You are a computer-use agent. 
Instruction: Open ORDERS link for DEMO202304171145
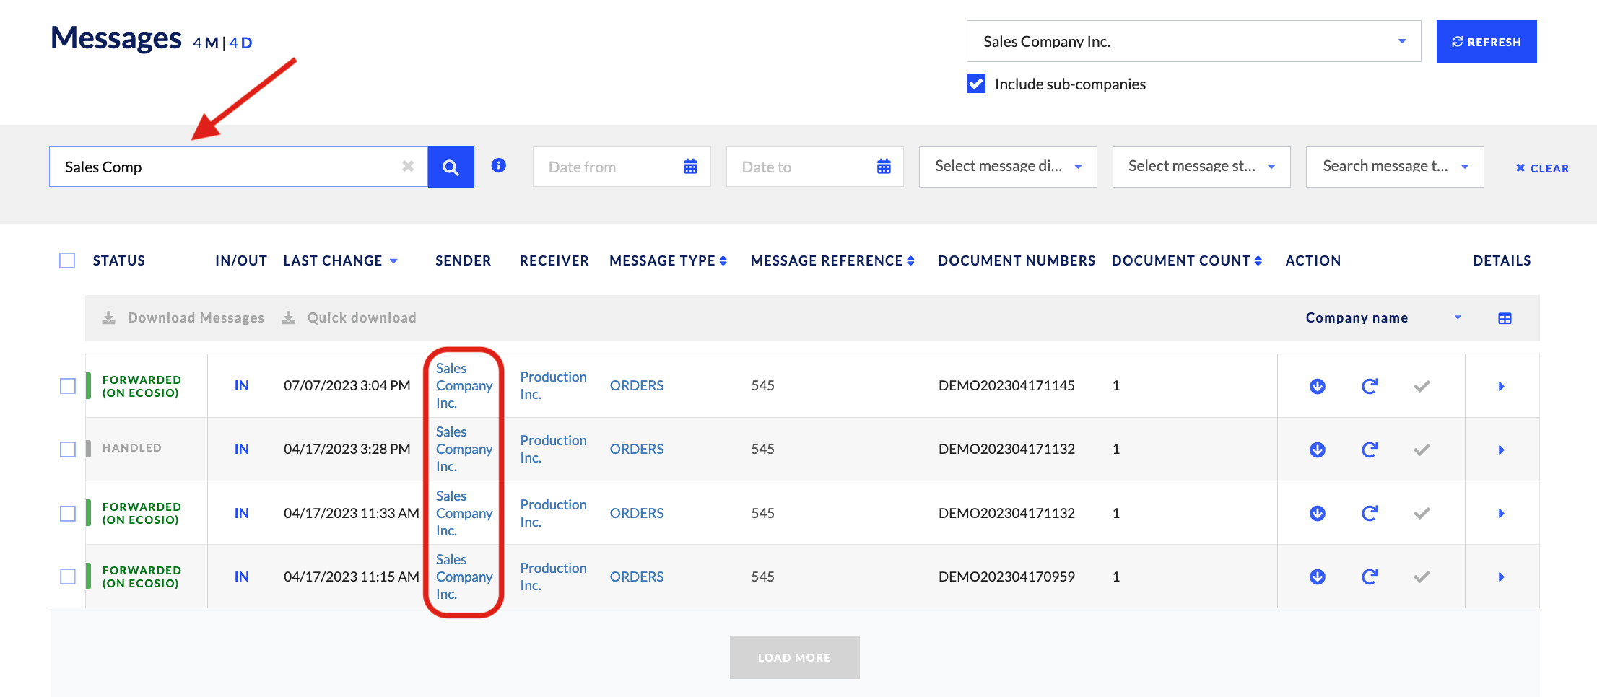(x=637, y=386)
